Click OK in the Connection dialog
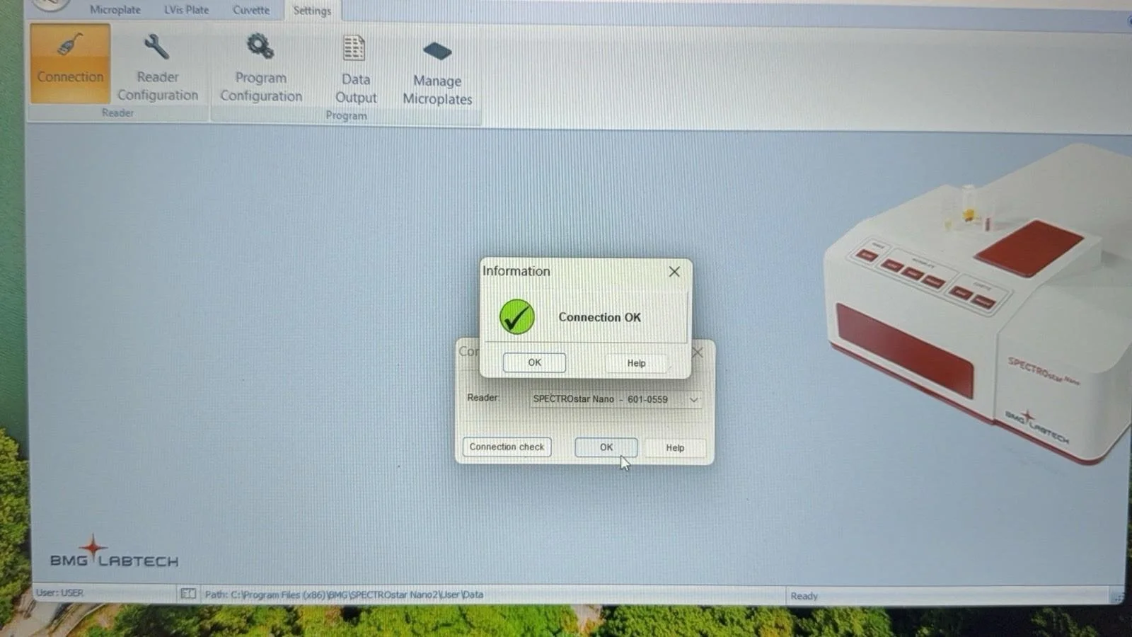 (x=606, y=447)
